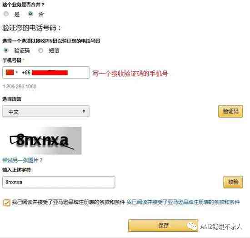Focus the captcha text input containing 8nxnxa
The image size is (250, 238).
(59, 182)
